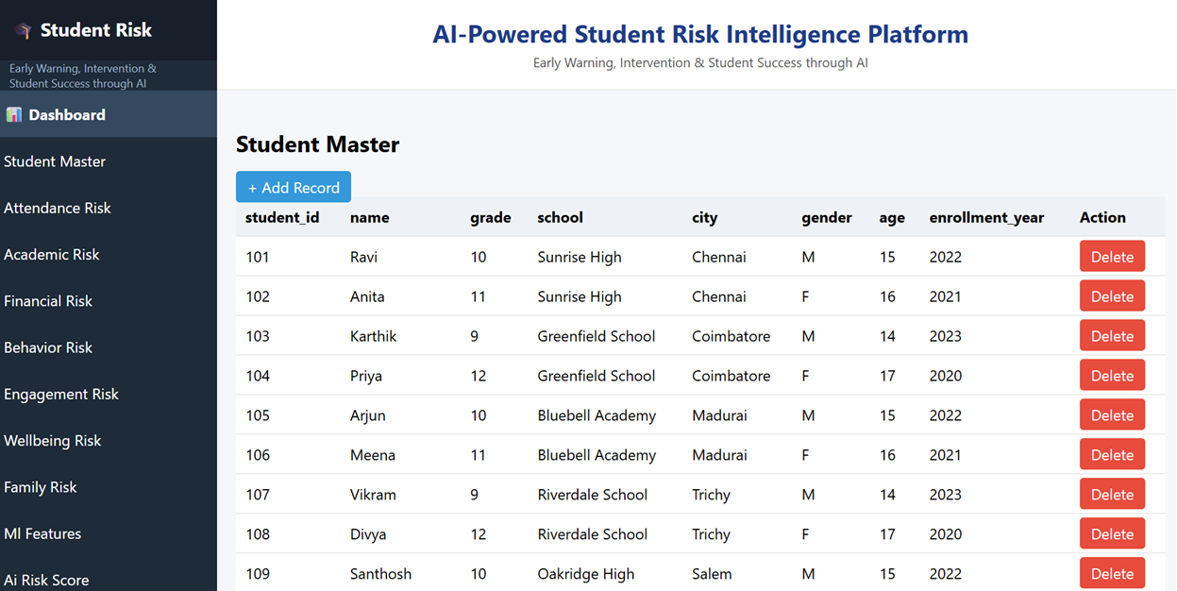The image size is (1177, 591).
Task: Click the student_id column header
Action: pyautogui.click(x=283, y=217)
